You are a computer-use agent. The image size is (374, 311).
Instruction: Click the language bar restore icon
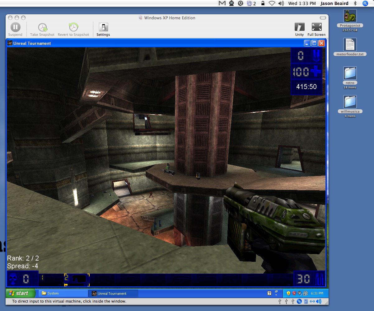coord(276,292)
